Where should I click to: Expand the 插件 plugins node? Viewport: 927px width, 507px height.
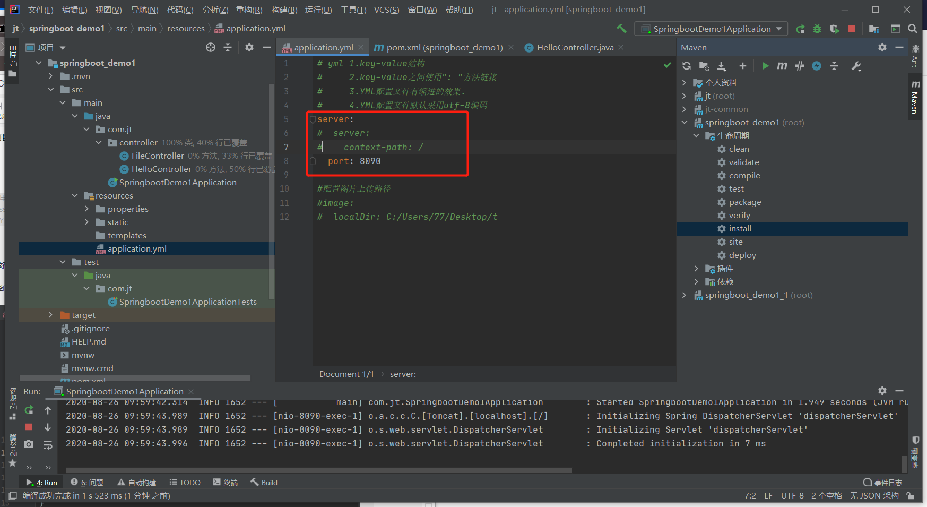pos(696,268)
